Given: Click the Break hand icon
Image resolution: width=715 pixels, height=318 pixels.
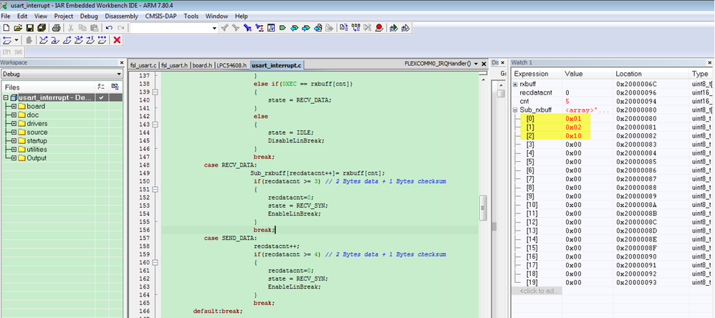Looking at the screenshot, I should [29, 40].
